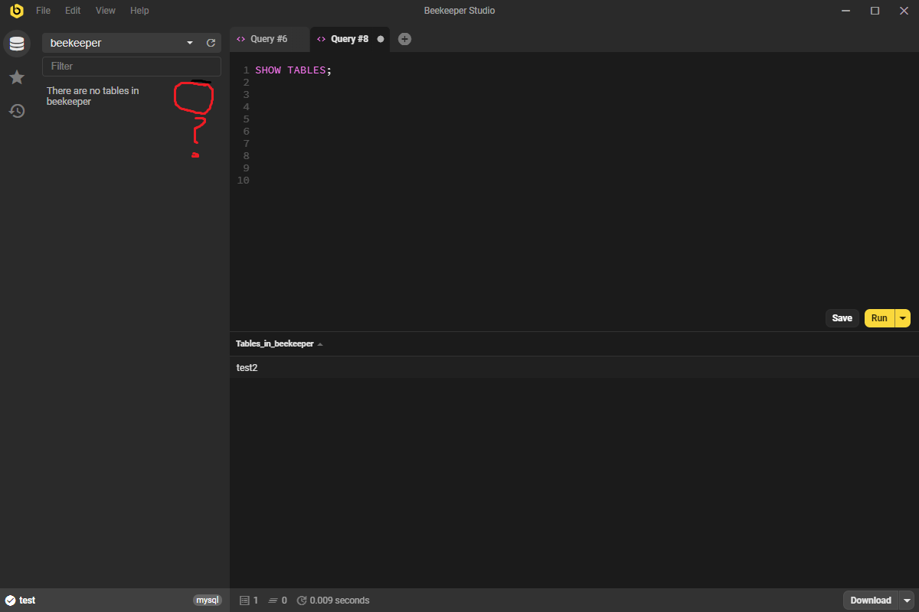This screenshot has height=612, width=919.
Task: Switch to the Query #6 tab
Action: 268,38
